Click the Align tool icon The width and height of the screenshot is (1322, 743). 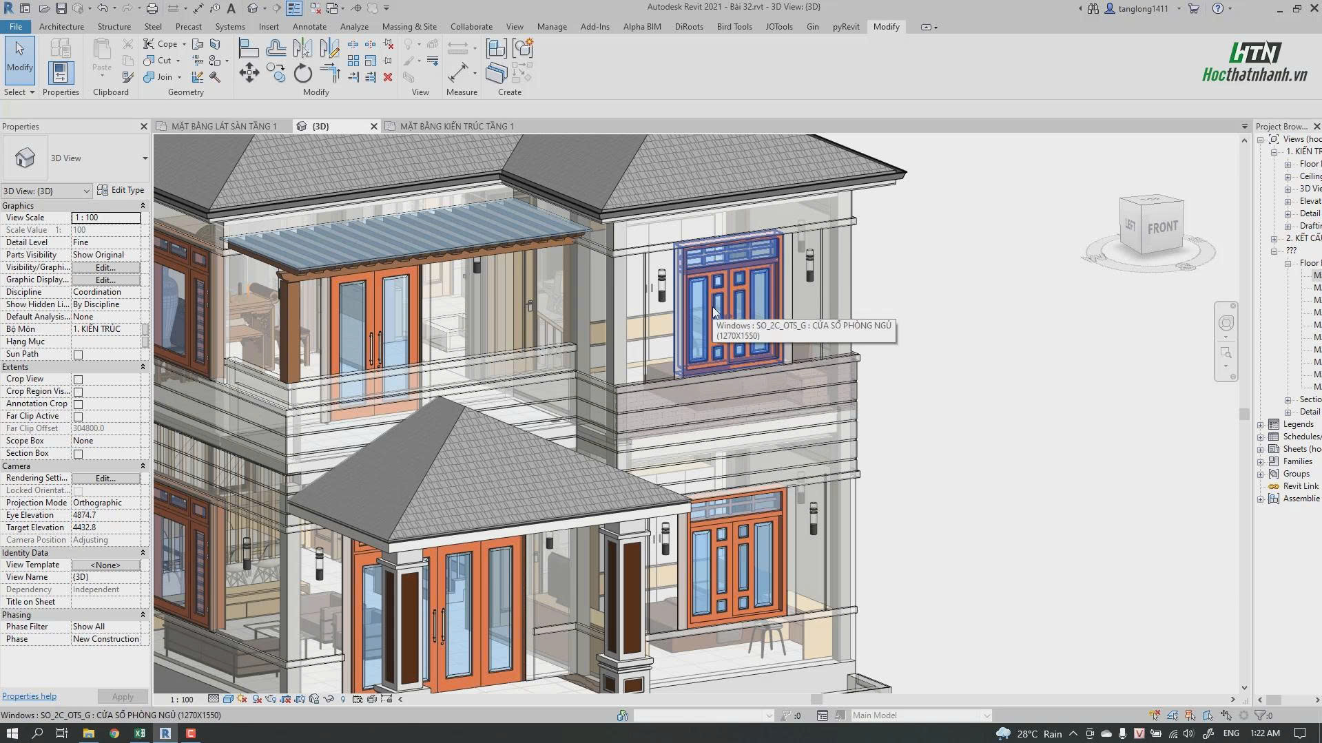249,48
